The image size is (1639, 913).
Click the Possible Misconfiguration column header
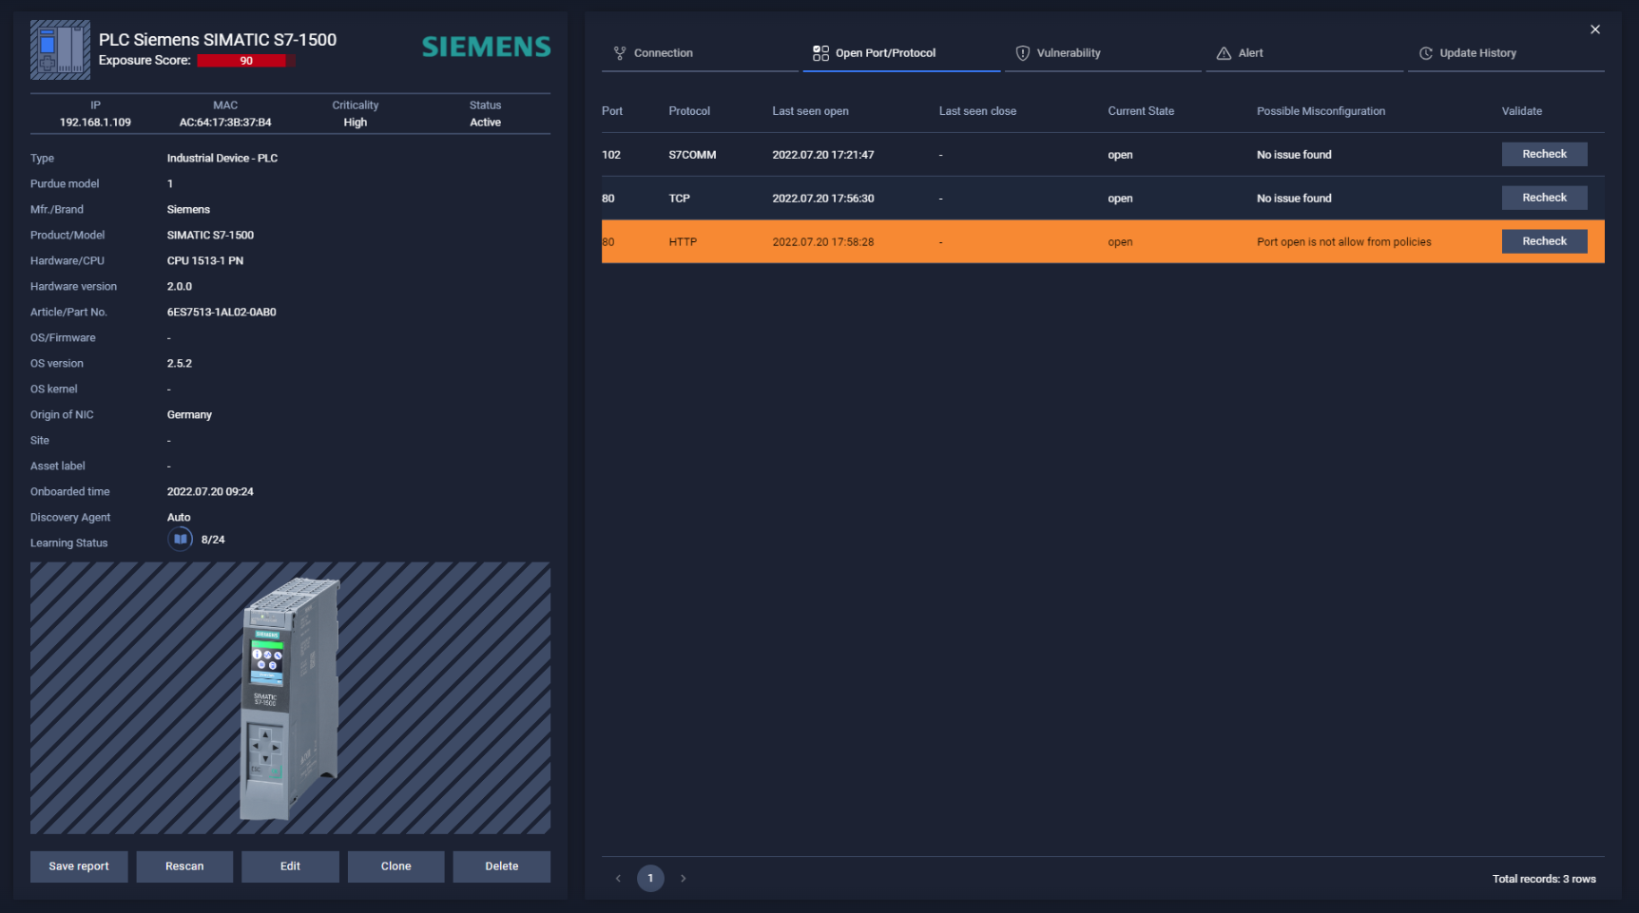click(x=1321, y=111)
